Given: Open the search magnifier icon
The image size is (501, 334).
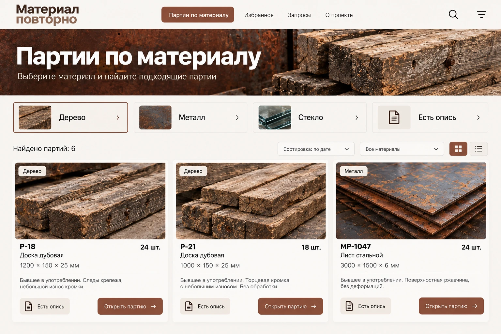Looking at the screenshot, I should [x=453, y=15].
